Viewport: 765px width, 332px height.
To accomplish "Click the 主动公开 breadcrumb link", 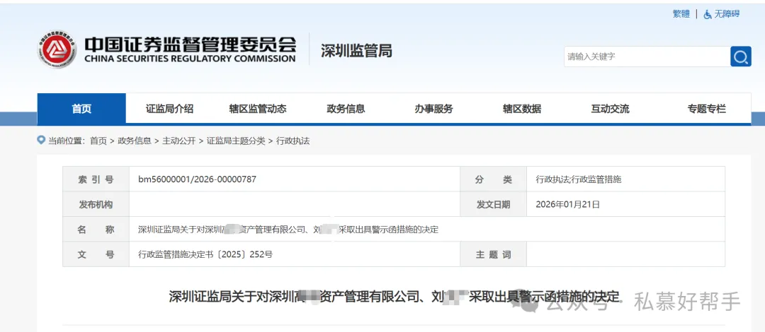I will tap(178, 141).
